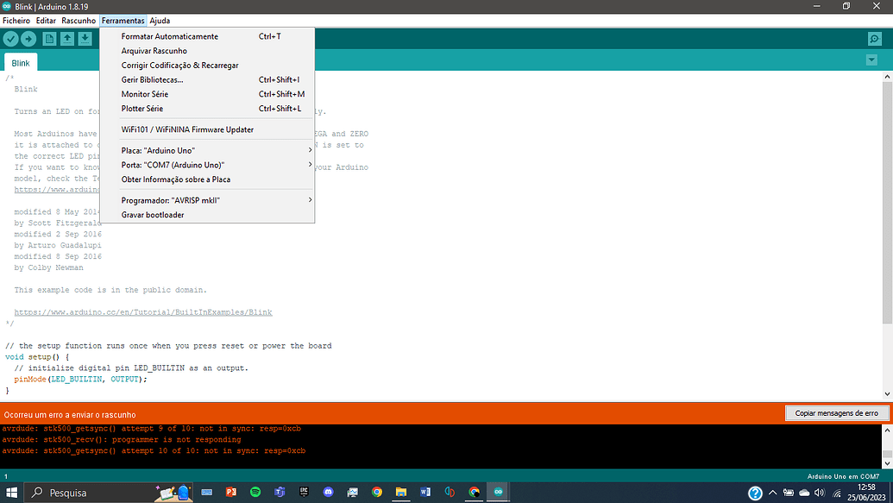The image size is (893, 503).
Task: Open the Serial Monitor magnifier icon
Action: 875,38
